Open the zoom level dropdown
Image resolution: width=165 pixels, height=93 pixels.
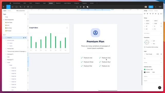(x=160, y=7)
